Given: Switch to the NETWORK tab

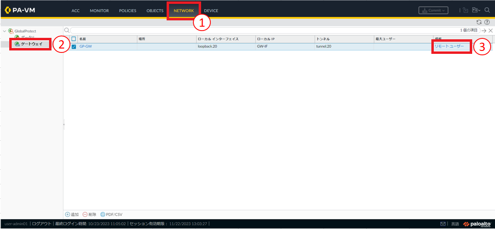Looking at the screenshot, I should point(184,11).
